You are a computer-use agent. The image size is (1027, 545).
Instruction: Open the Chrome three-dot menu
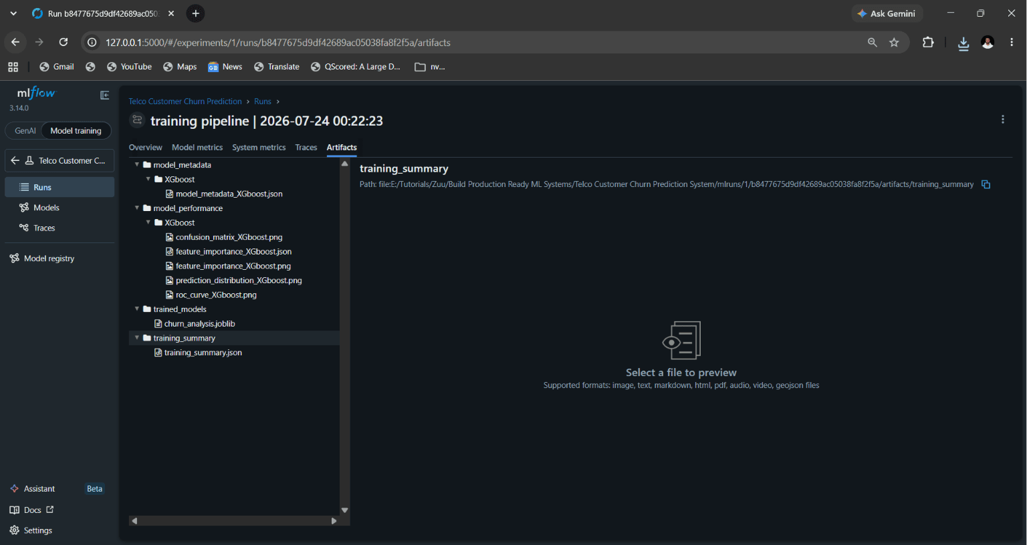[1012, 42]
